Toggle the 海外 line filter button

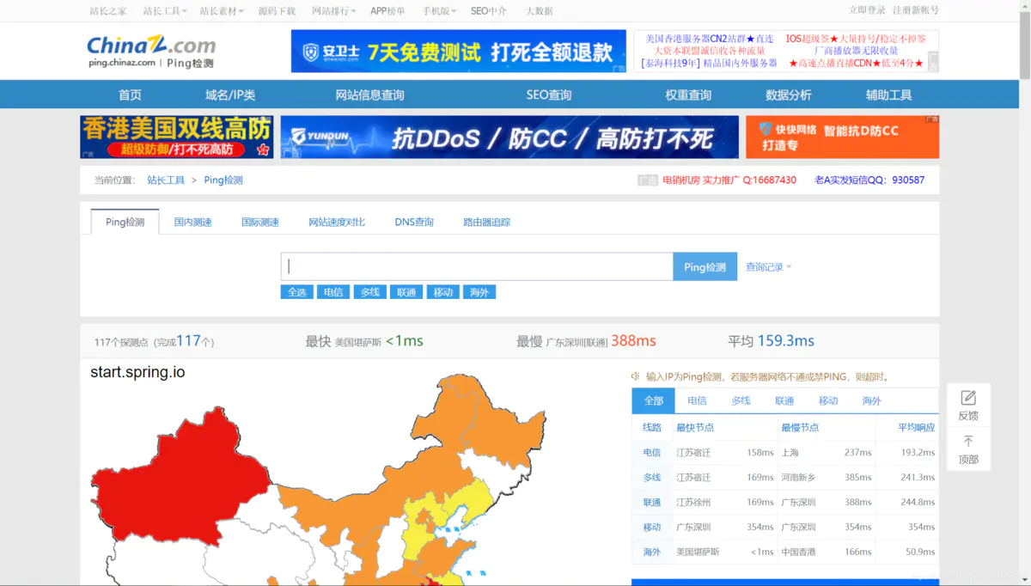[479, 292]
